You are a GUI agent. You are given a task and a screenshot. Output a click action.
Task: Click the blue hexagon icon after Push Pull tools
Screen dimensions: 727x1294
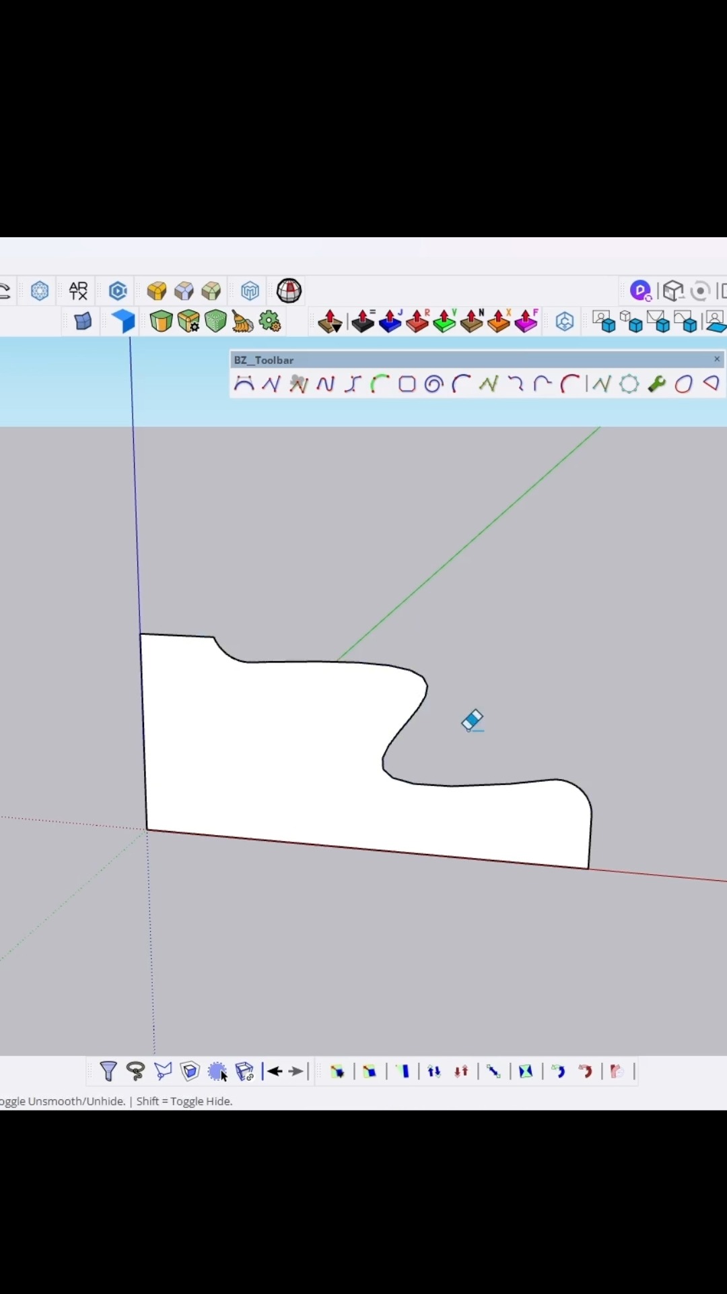(x=565, y=321)
